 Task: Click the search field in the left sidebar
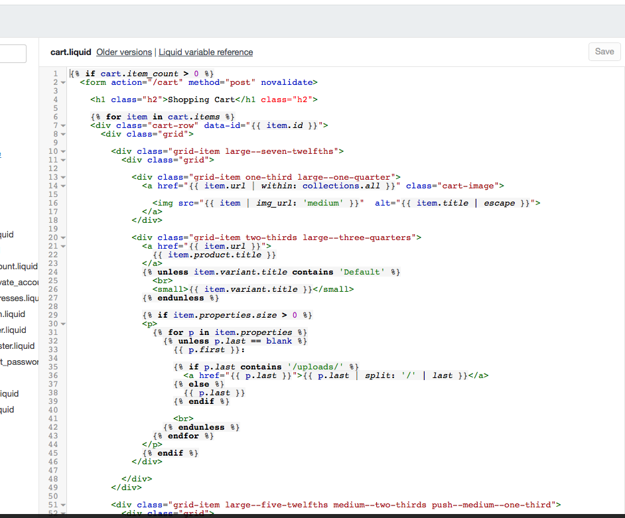13,54
